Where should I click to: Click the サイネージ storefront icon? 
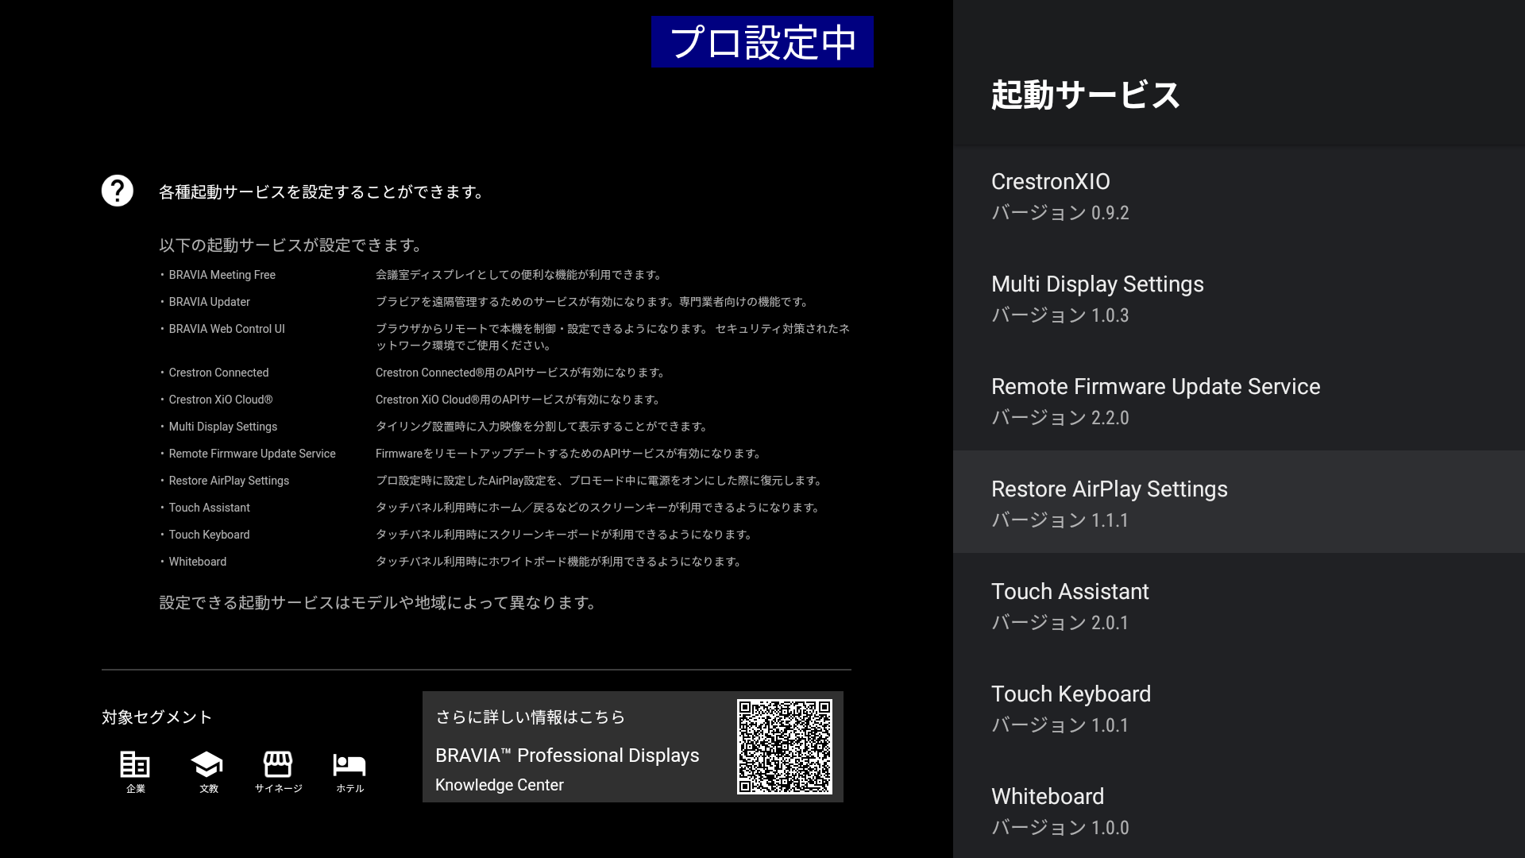pyautogui.click(x=278, y=764)
